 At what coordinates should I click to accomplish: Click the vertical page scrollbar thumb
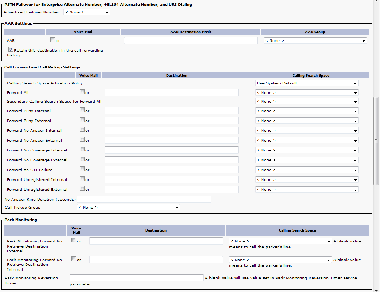tap(376, 141)
